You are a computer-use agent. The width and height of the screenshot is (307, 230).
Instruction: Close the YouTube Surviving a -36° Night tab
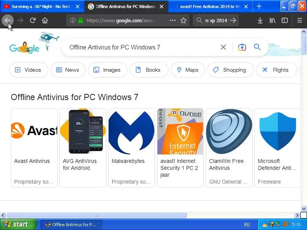(78, 7)
